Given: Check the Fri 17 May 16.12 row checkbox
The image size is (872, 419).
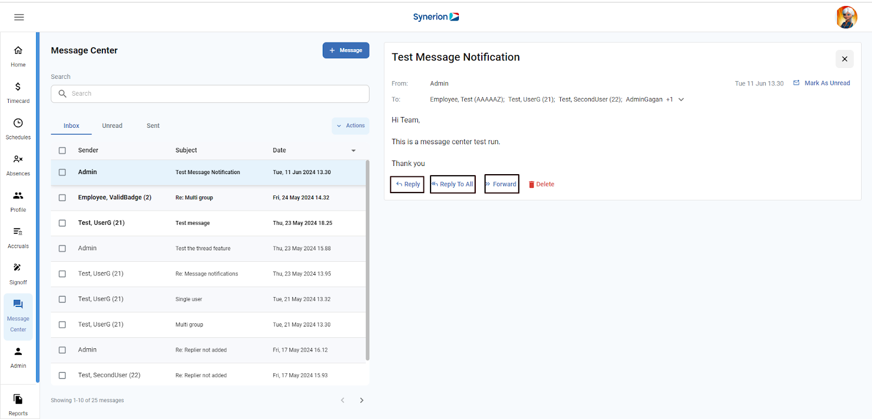Looking at the screenshot, I should click(62, 350).
